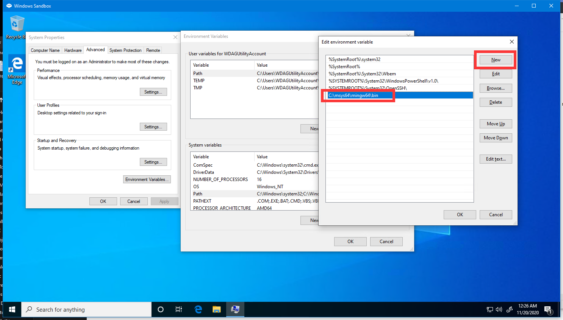563x320 pixels.
Task: Select user variable TMP row
Action: pyautogui.click(x=255, y=88)
